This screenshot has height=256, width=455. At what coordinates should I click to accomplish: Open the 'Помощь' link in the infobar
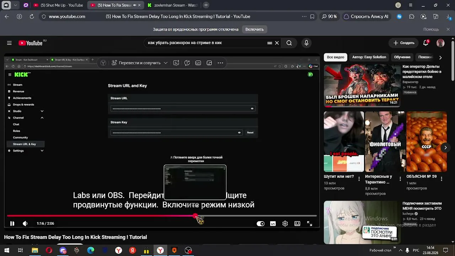pos(431,30)
